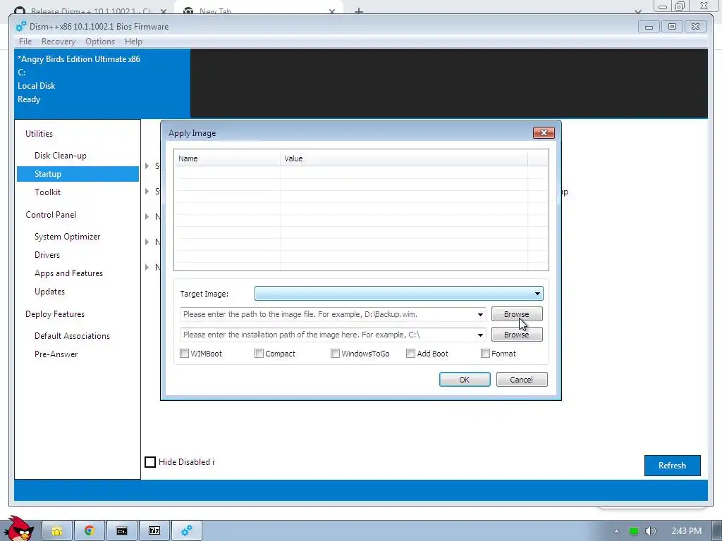This screenshot has width=722, height=541.
Task: Open the Angry Birds start button
Action: 18,529
